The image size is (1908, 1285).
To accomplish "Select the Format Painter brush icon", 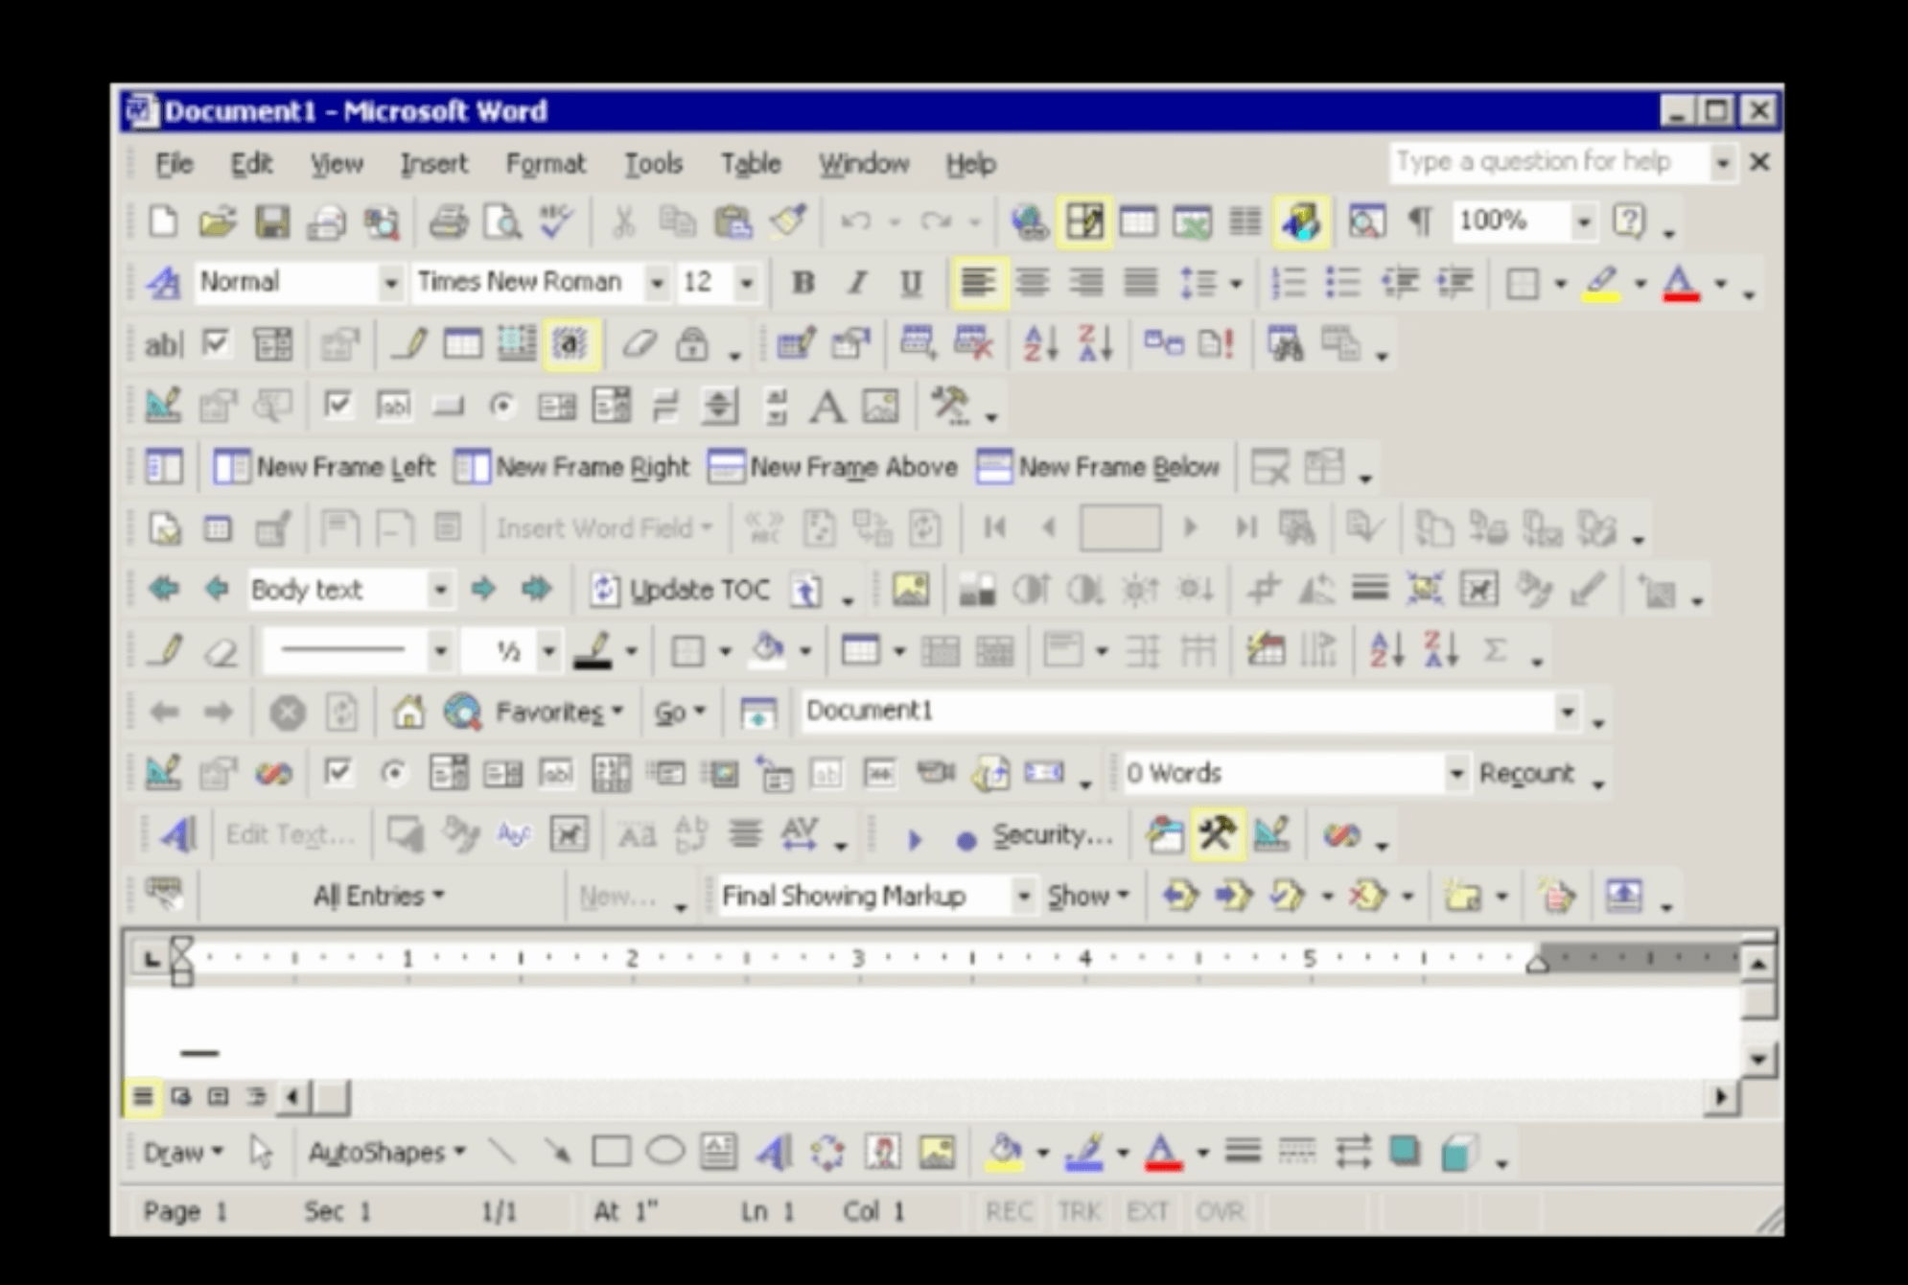I will [788, 222].
